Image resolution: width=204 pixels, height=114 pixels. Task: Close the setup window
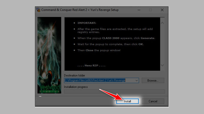click(x=162, y=10)
